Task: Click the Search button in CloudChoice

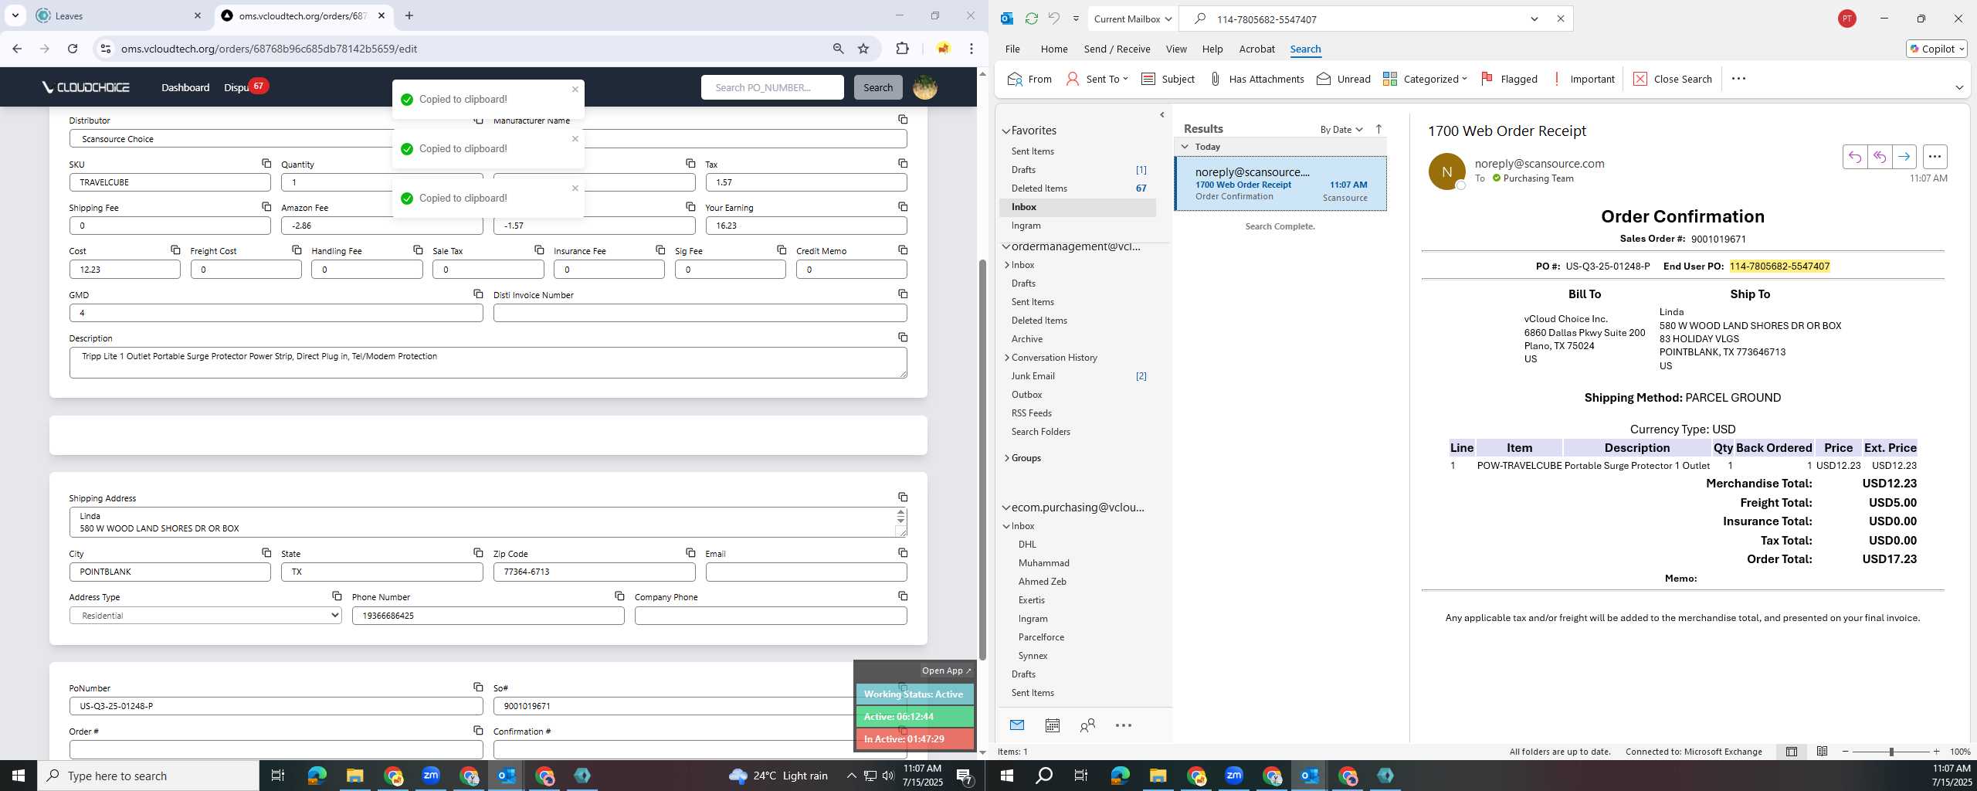Action: [878, 87]
